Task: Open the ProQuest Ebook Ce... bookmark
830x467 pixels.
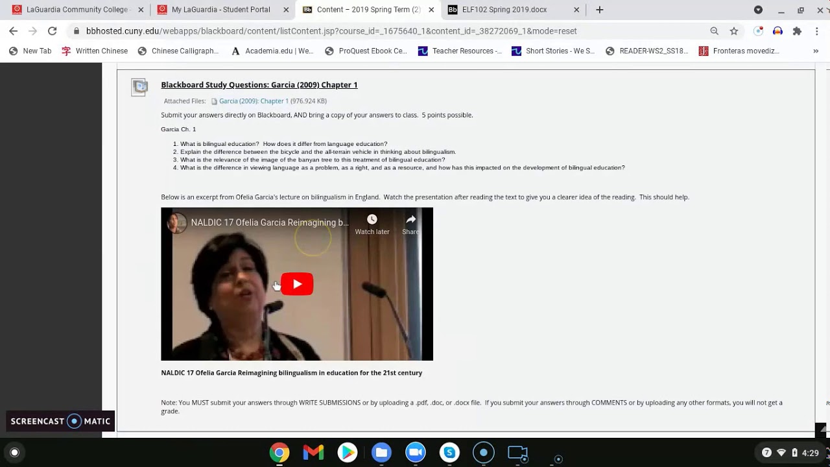Action: pos(366,51)
